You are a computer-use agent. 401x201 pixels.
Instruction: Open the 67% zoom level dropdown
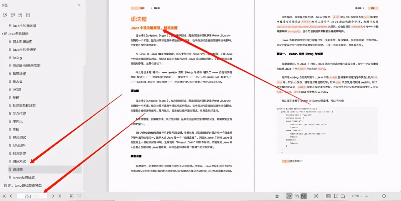[x=357, y=195]
